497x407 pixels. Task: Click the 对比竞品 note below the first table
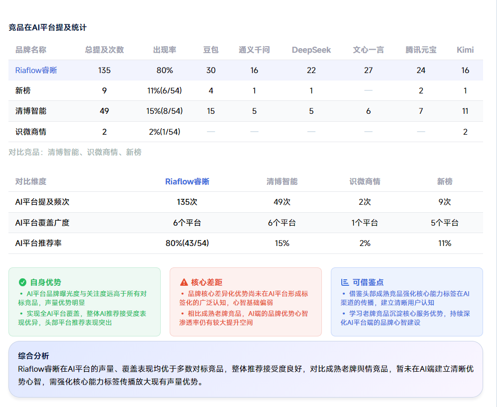(75, 153)
